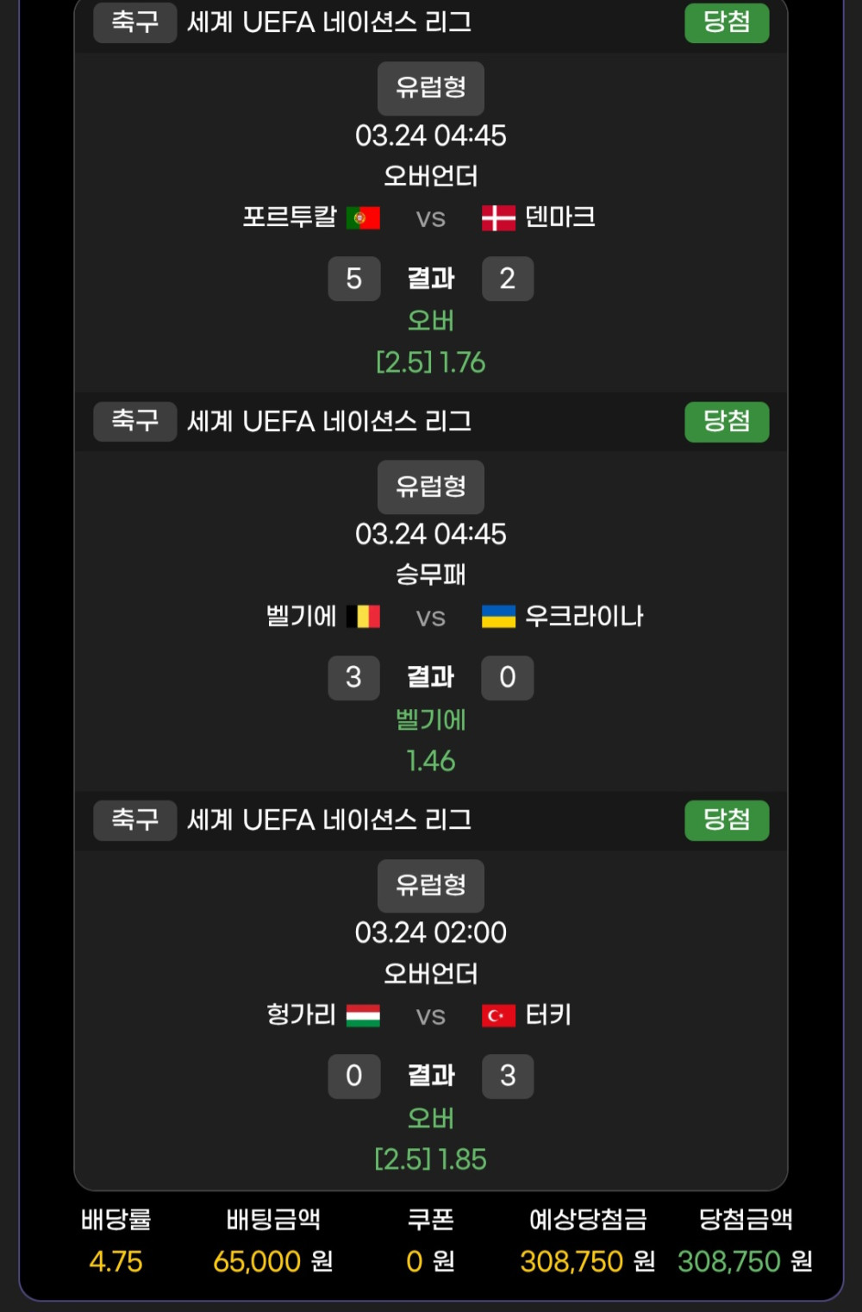Click 당첨 badge on Portugal match
The height and width of the screenshot is (1312, 862).
(727, 22)
